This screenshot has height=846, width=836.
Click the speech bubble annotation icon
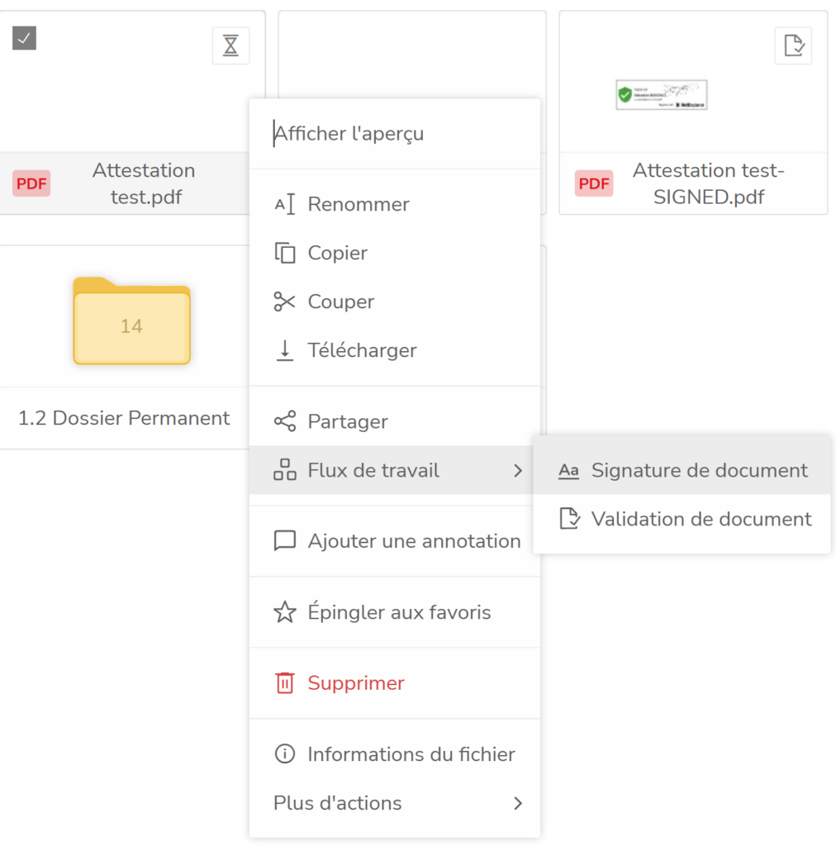tap(284, 541)
